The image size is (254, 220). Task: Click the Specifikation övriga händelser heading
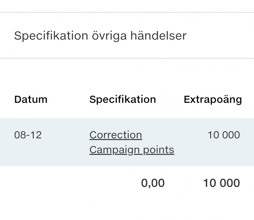point(100,36)
